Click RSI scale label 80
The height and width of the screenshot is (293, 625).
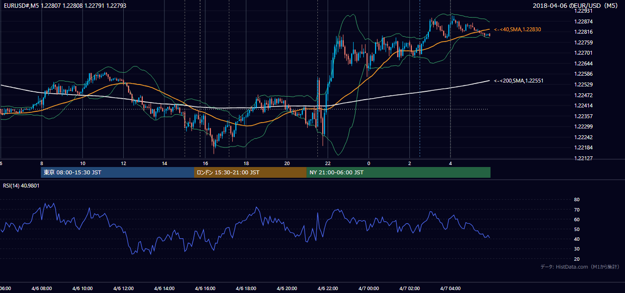click(x=577, y=200)
